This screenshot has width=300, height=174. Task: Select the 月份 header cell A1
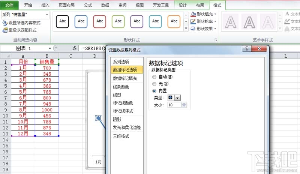[23, 62]
